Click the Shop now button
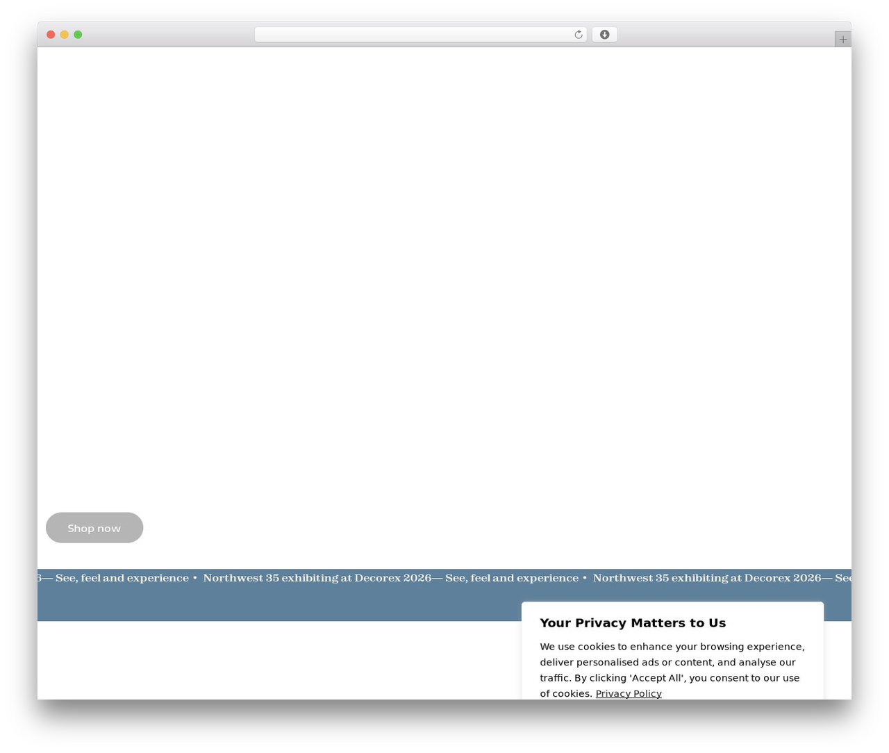889x753 pixels. pos(94,528)
